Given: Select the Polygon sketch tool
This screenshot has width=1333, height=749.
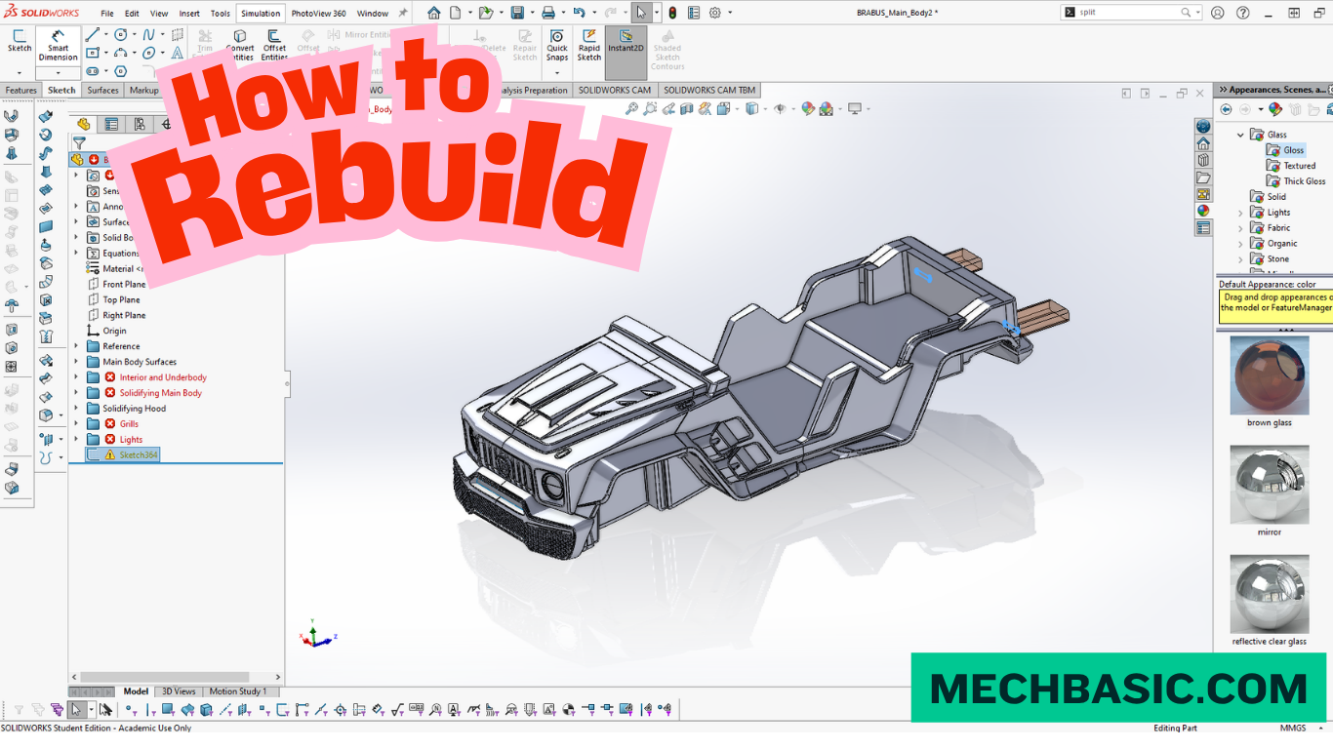Looking at the screenshot, I should click(x=120, y=71).
